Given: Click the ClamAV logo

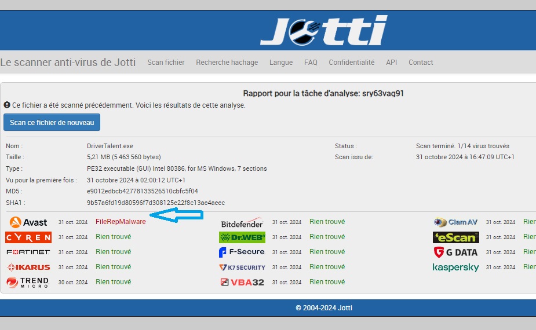Looking at the screenshot, I should coord(455,222).
